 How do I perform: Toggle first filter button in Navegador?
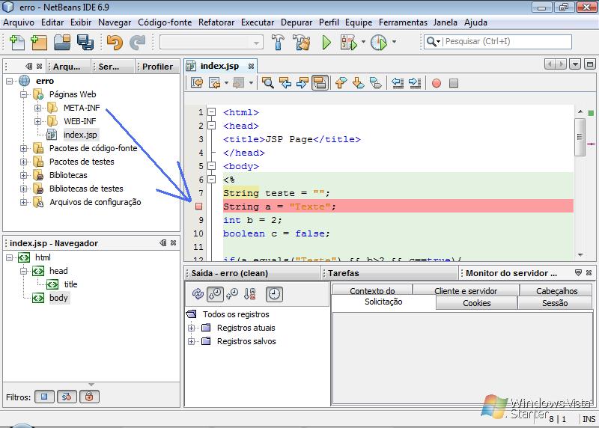(x=44, y=397)
